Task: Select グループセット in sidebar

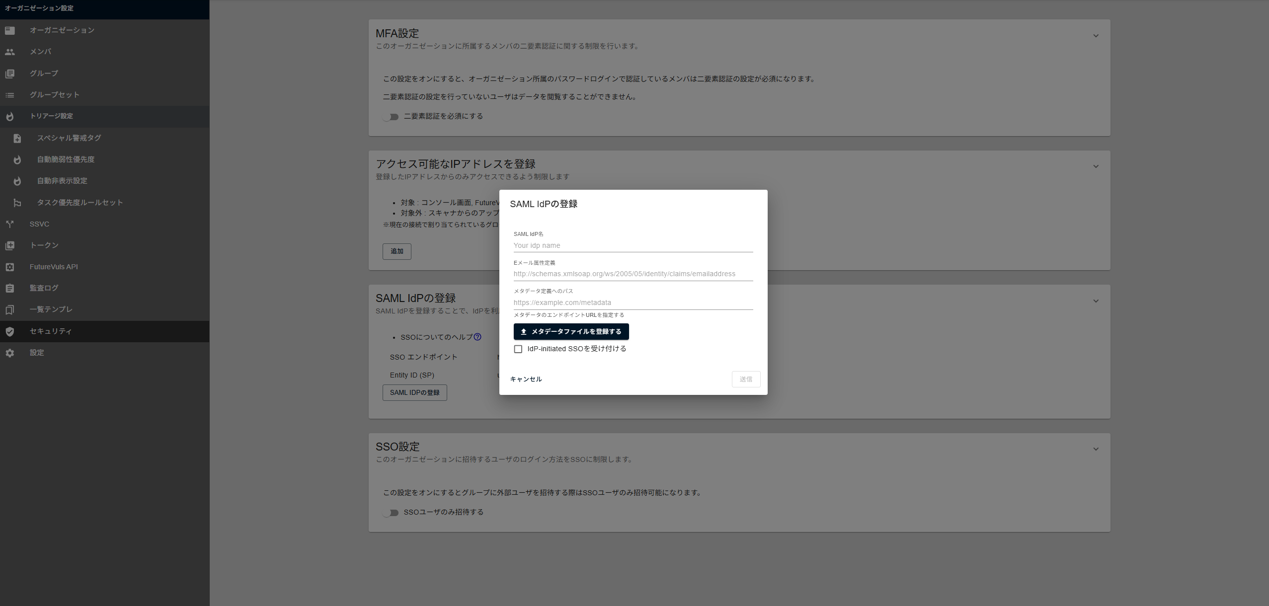Action: pos(104,95)
